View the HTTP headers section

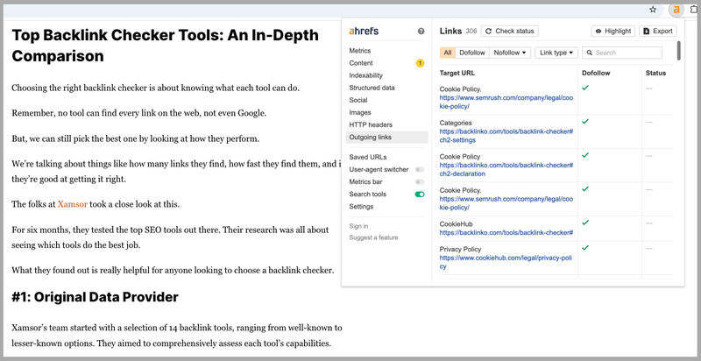point(371,124)
